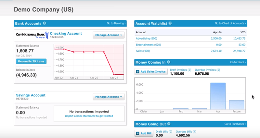Click help icon beside Account Watchlist heading

point(170,23)
